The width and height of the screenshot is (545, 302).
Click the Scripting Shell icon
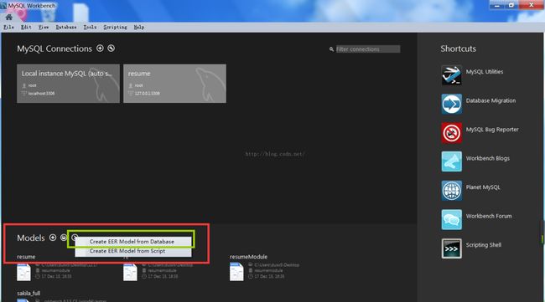(x=451, y=248)
